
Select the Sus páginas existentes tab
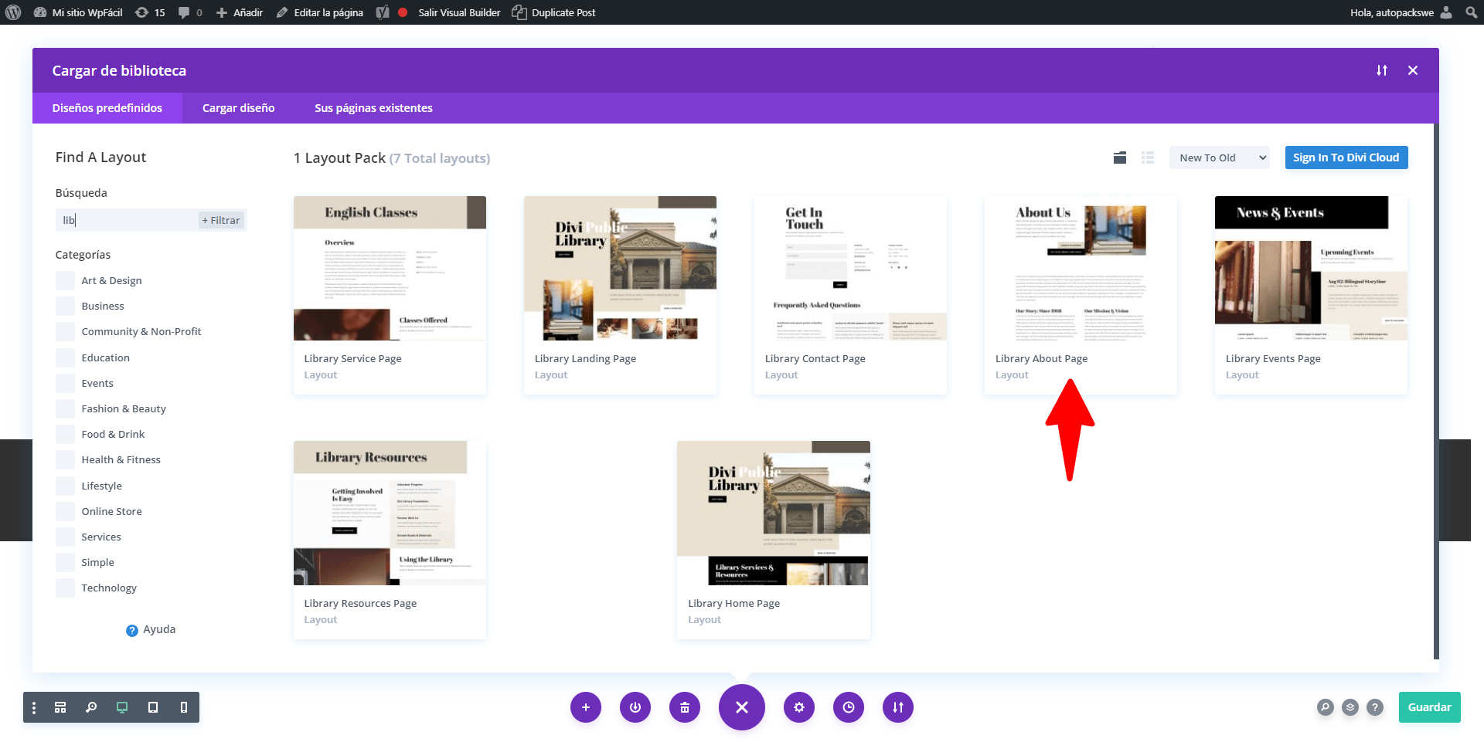(x=373, y=108)
